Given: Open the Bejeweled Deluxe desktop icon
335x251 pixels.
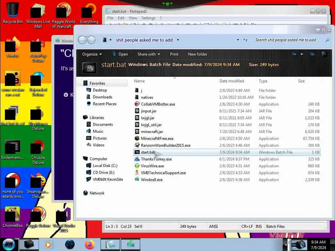Looking at the screenshot, I should point(38,84).
